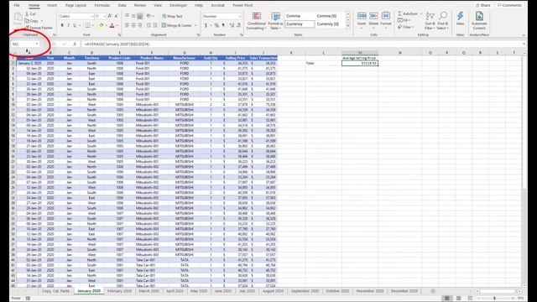Screen dimensions: 537x302
Task: Open the Font Color dropdown arrow
Action: coord(117,25)
